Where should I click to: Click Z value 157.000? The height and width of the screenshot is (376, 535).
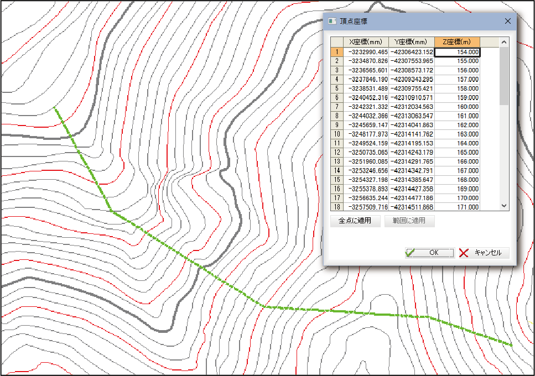pos(457,80)
